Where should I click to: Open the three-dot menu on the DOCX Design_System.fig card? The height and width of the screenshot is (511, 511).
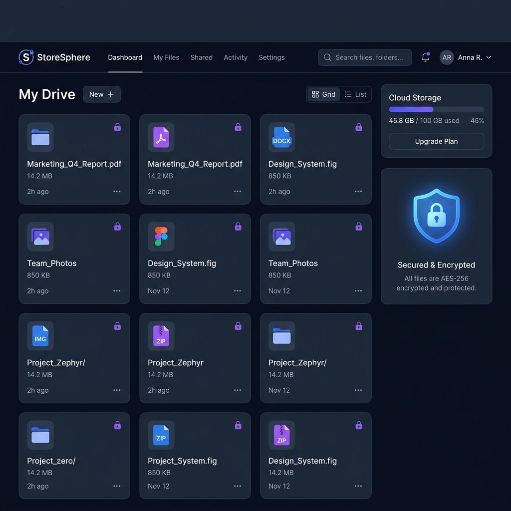pos(358,191)
